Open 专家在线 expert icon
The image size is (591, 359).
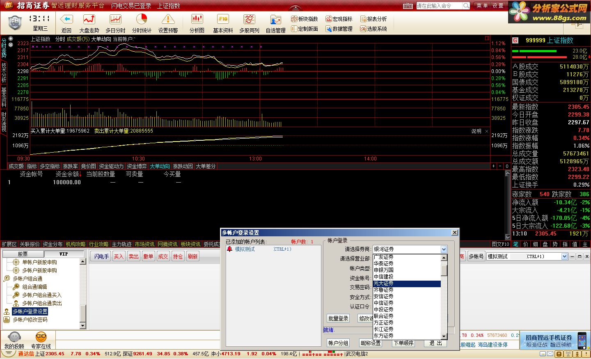coord(41,337)
